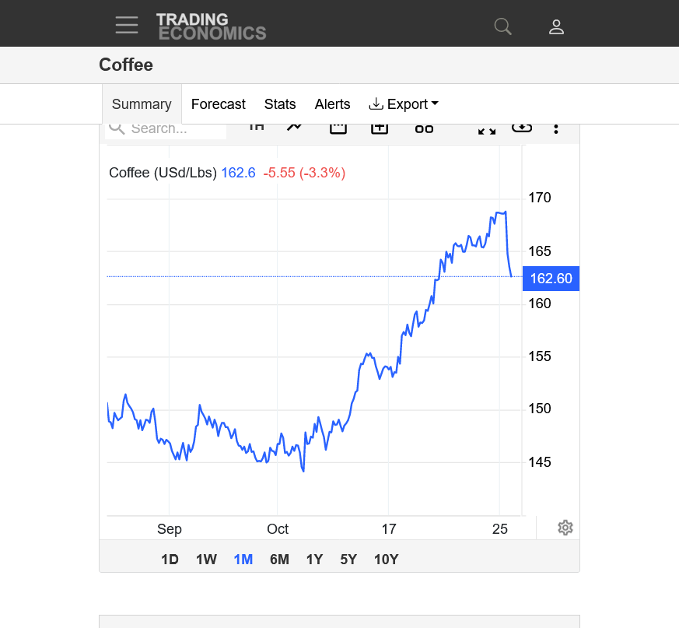Click the Trading Economics logo
The image size is (679, 628).
coord(212,26)
